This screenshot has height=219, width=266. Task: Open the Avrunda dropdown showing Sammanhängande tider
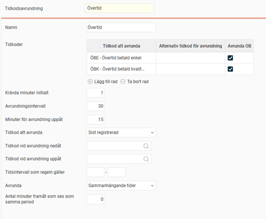point(121,186)
